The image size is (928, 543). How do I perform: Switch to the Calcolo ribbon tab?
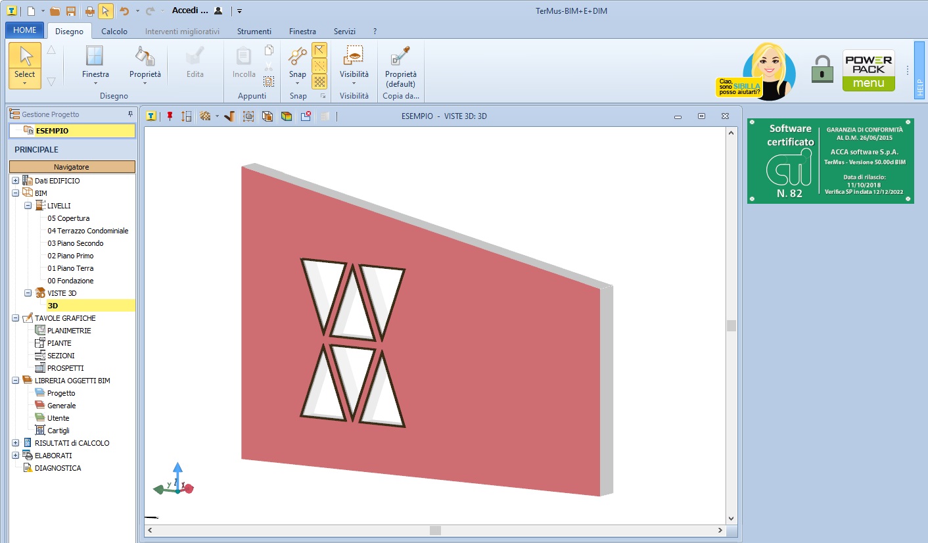[x=114, y=31]
